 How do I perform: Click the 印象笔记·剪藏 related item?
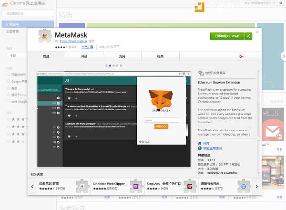tap(63, 186)
